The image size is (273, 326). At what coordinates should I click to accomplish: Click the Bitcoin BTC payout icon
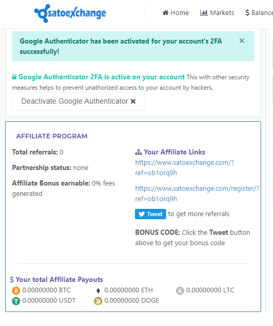click(16, 290)
